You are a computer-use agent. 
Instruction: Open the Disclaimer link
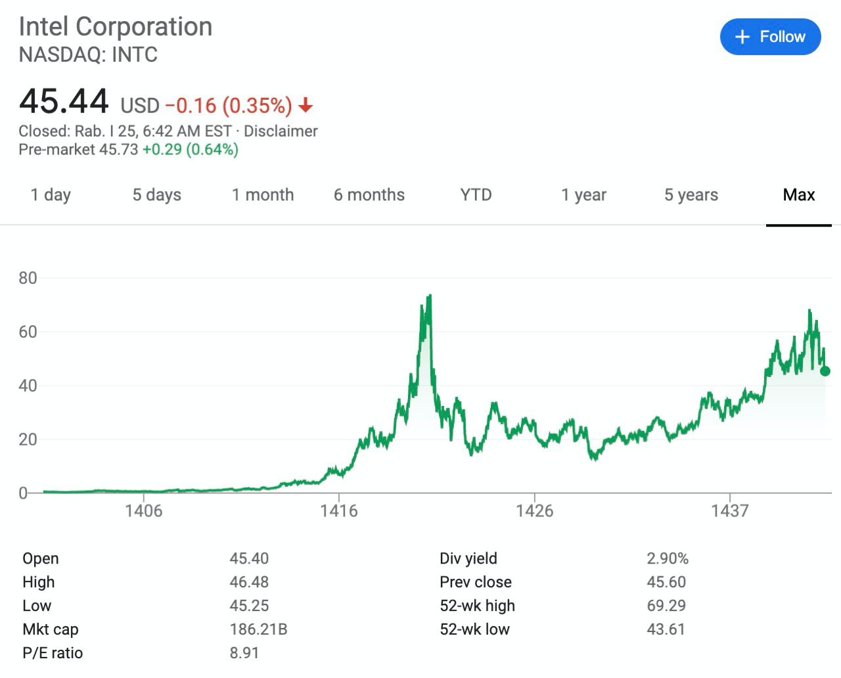click(281, 131)
